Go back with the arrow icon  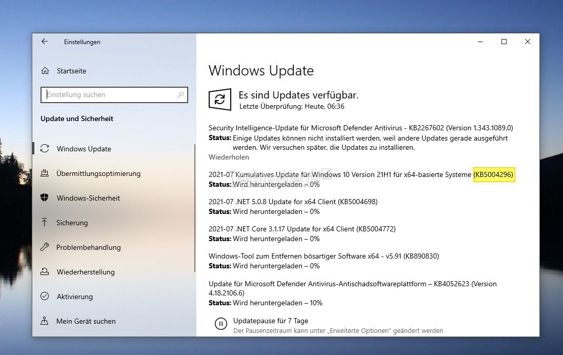pyautogui.click(x=45, y=42)
